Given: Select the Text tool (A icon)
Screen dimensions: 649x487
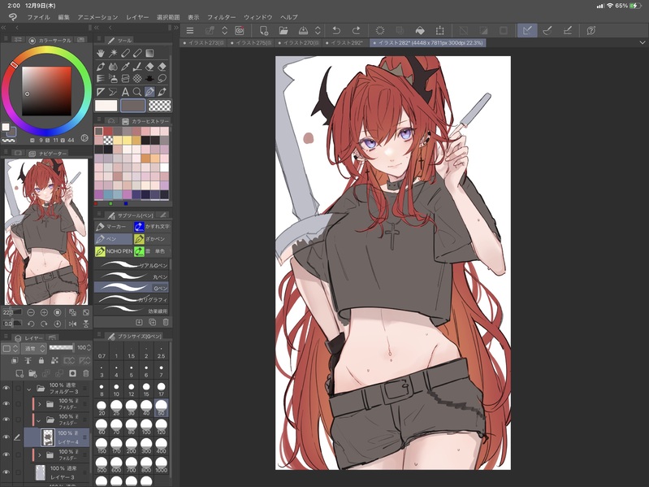Looking at the screenshot, I should tap(125, 92).
